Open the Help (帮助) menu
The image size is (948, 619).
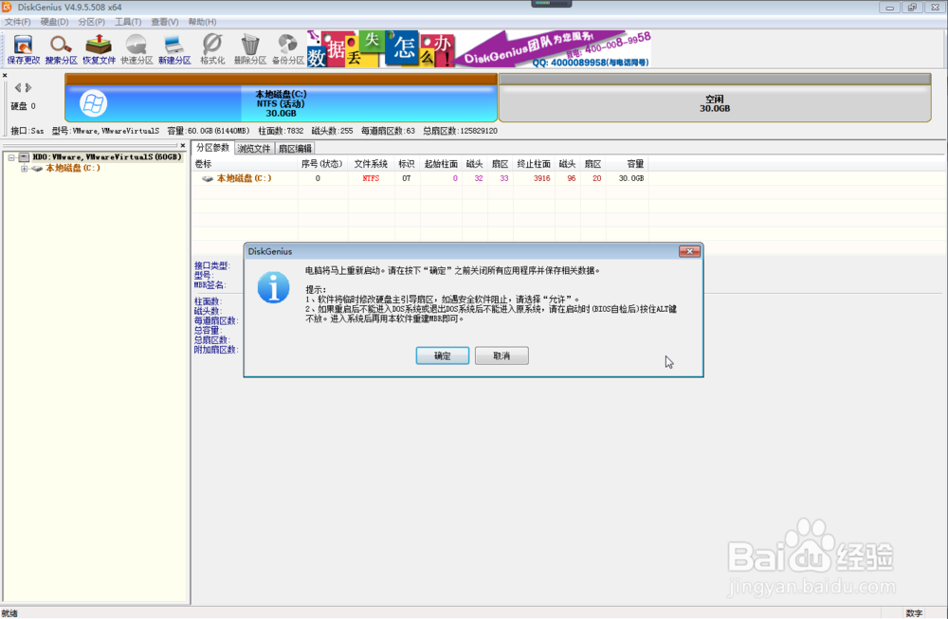coord(202,22)
